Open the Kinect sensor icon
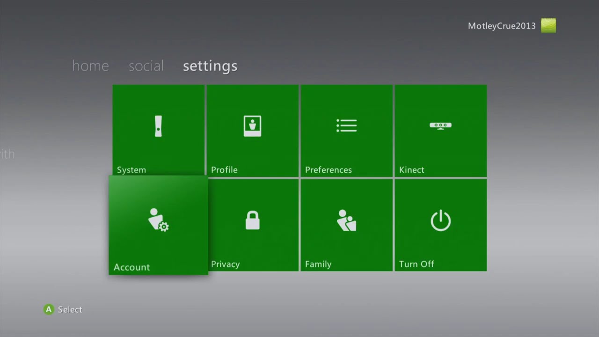Screen dimensions: 599x337 [x=440, y=125]
